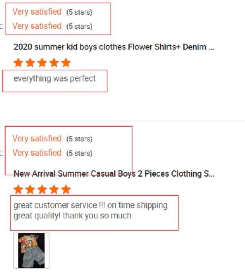Click the "Very satisfied" label directly above the New Arrival title
Image resolution: width=245 pixels, height=274 pixels.
click(x=37, y=153)
